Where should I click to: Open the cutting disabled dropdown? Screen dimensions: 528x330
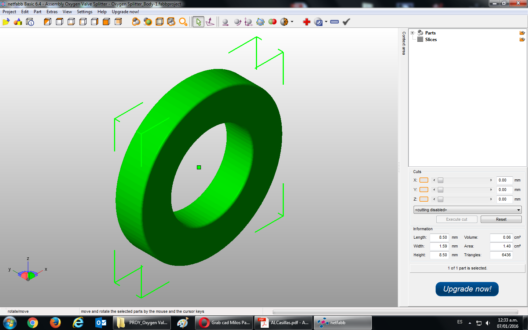(x=467, y=210)
